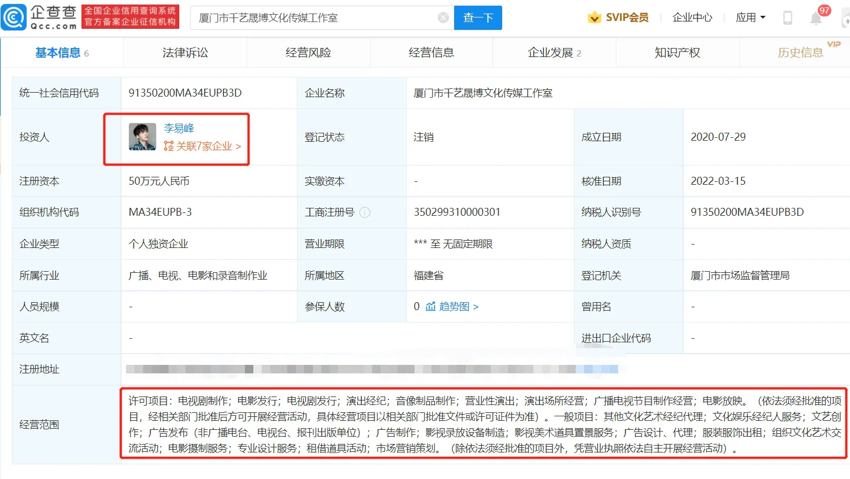Click the SVIP crown icon
The image size is (850, 479).
(594, 18)
